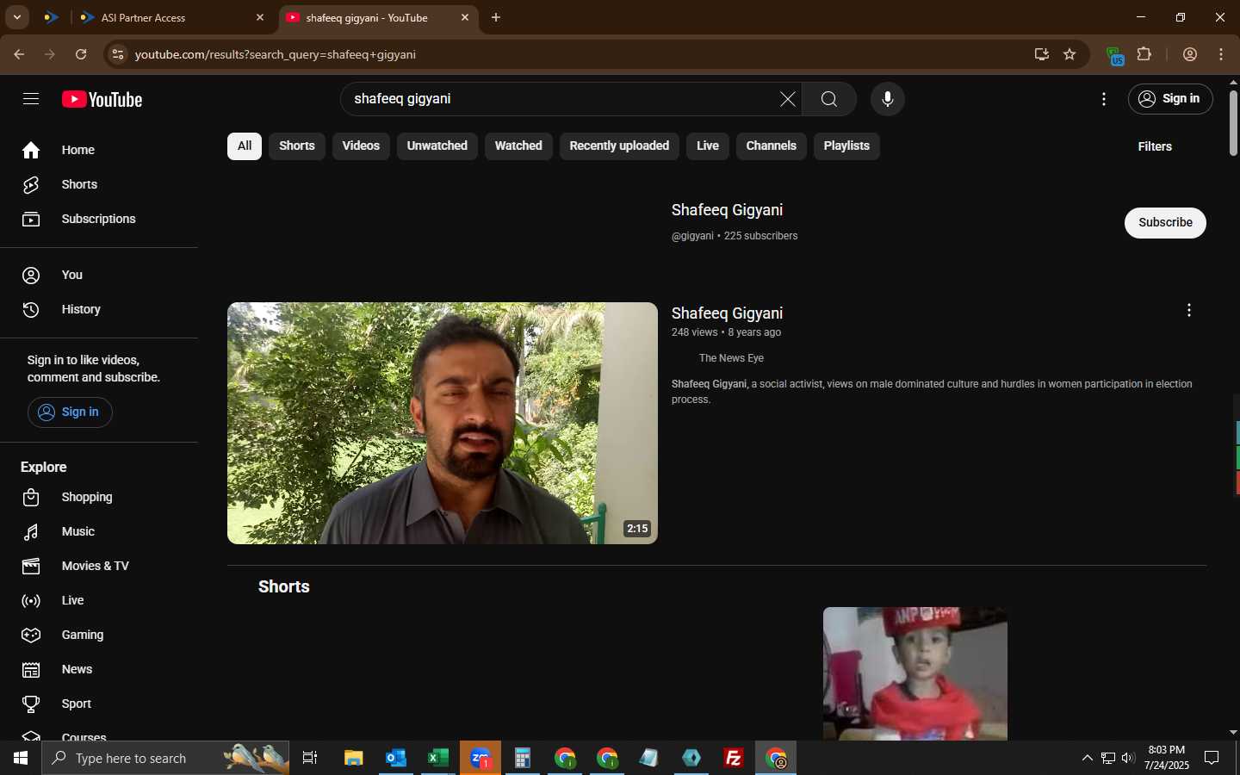The height and width of the screenshot is (775, 1240).
Task: Close the shafeeq gigyani YouTube tab
Action: (x=465, y=17)
